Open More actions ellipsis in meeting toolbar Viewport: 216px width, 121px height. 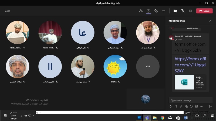coord(164,11)
